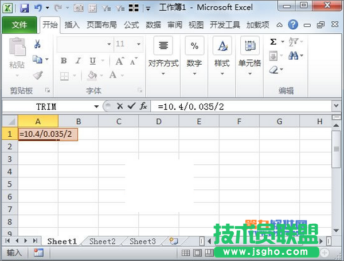
Task: Click the camera icon in quick access toolbar
Action: [79, 9]
